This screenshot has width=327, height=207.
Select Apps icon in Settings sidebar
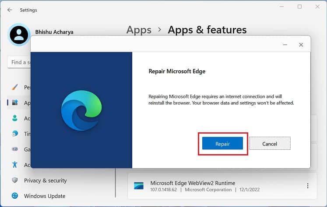[15, 102]
